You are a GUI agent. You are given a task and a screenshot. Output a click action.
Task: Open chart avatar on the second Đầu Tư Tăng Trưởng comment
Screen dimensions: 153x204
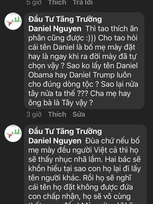click(x=13, y=133)
